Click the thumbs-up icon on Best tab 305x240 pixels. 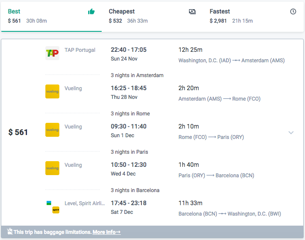pos(91,12)
